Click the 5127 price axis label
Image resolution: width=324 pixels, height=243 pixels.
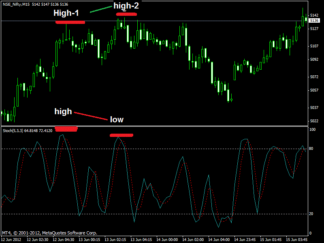tap(314, 28)
